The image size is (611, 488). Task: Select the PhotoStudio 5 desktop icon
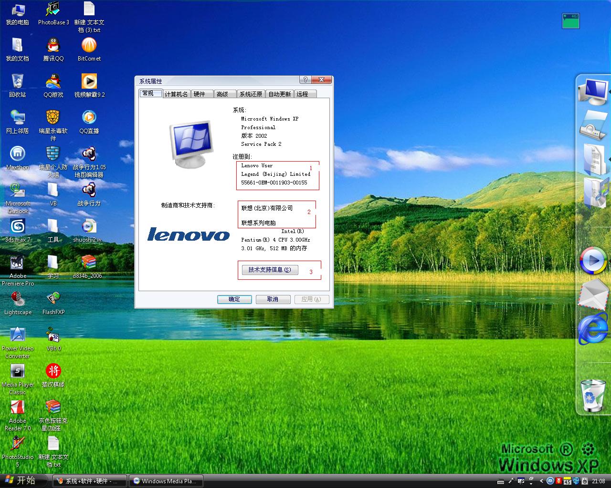pyautogui.click(x=18, y=451)
